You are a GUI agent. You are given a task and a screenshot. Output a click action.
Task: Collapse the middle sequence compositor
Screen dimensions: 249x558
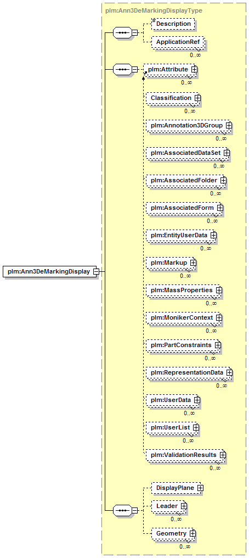134,69
